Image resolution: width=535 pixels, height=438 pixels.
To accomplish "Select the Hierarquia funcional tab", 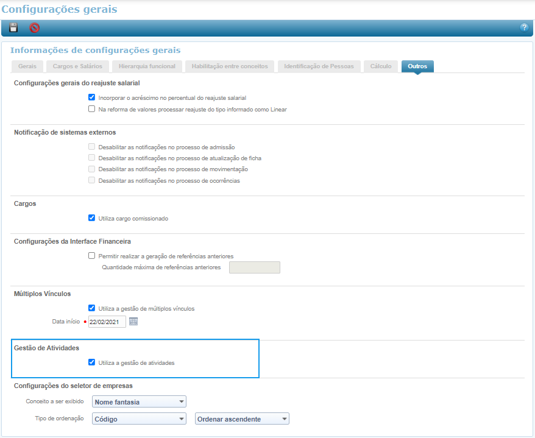I will coord(147,66).
